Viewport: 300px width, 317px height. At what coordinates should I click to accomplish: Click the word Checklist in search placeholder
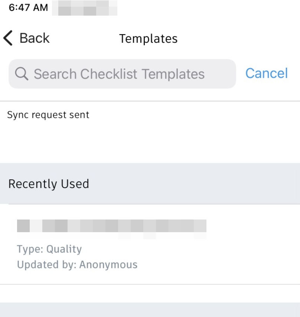110,74
